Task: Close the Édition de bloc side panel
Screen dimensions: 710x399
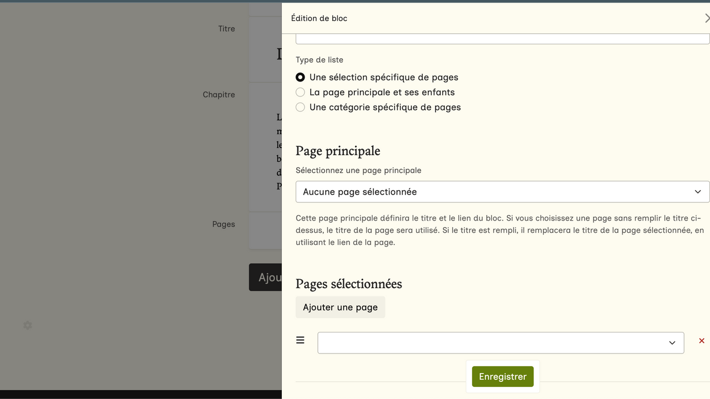Action: coord(706,18)
